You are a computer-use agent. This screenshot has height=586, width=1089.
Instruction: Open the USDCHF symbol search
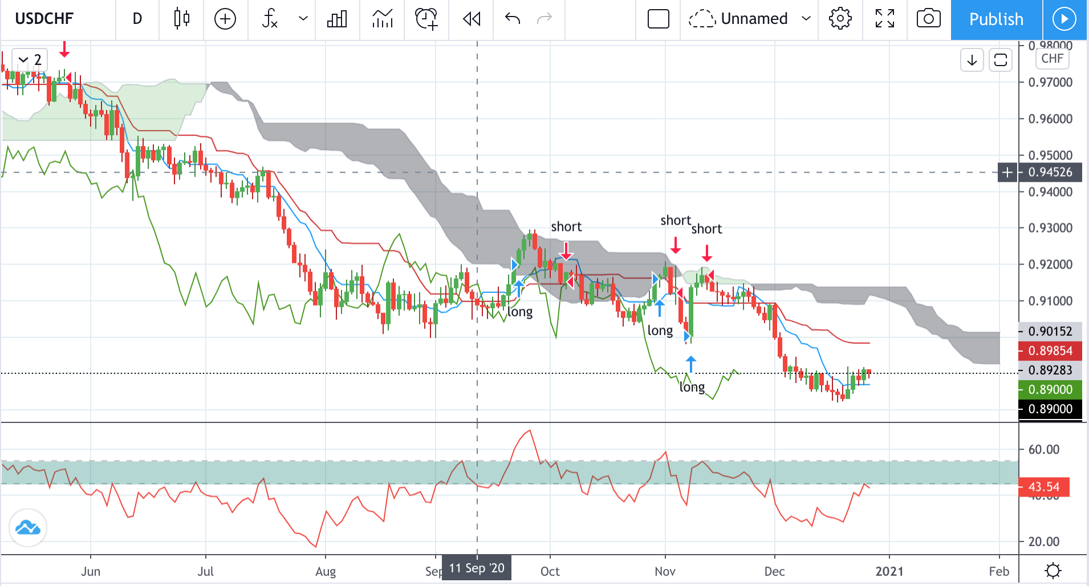point(44,19)
